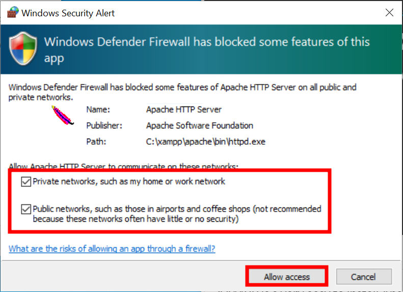Click the 'Apache HTTP Server' name value
This screenshot has height=292, width=403.
(183, 110)
